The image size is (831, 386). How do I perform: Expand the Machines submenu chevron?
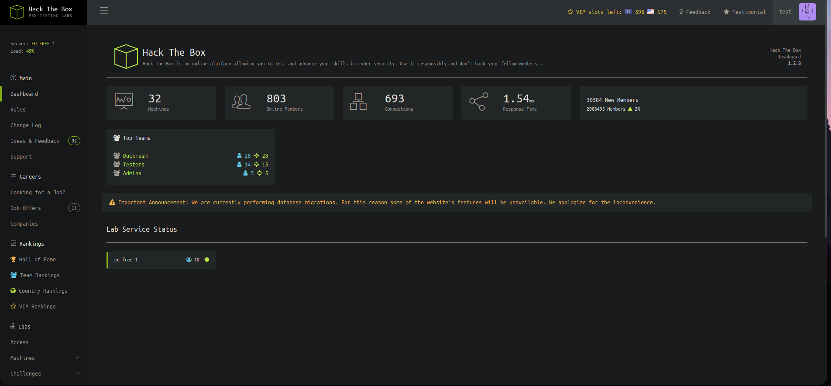[x=78, y=358]
